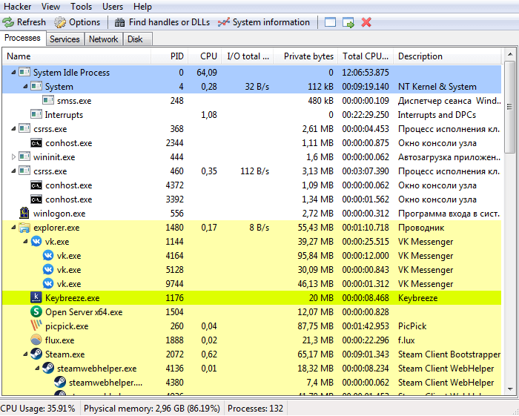Click the red X terminate toolbar icon
This screenshot has width=519, height=416.
pyautogui.click(x=366, y=22)
